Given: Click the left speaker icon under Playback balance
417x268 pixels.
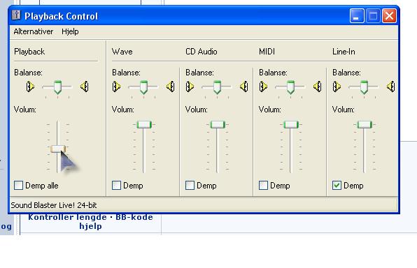Looking at the screenshot, I should (30, 87).
